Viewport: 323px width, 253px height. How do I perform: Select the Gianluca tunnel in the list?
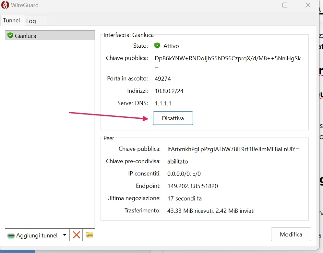tap(26, 36)
